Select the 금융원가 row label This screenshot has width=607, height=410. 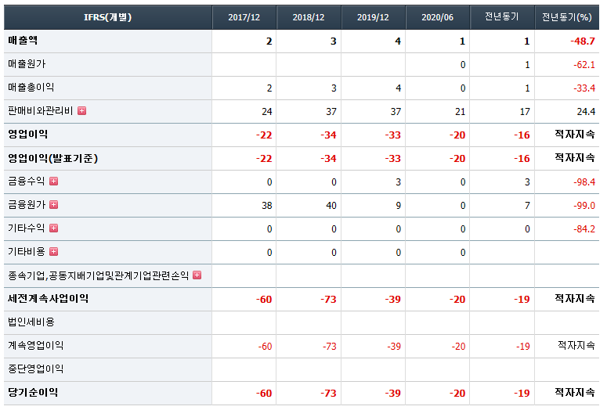tap(27, 205)
